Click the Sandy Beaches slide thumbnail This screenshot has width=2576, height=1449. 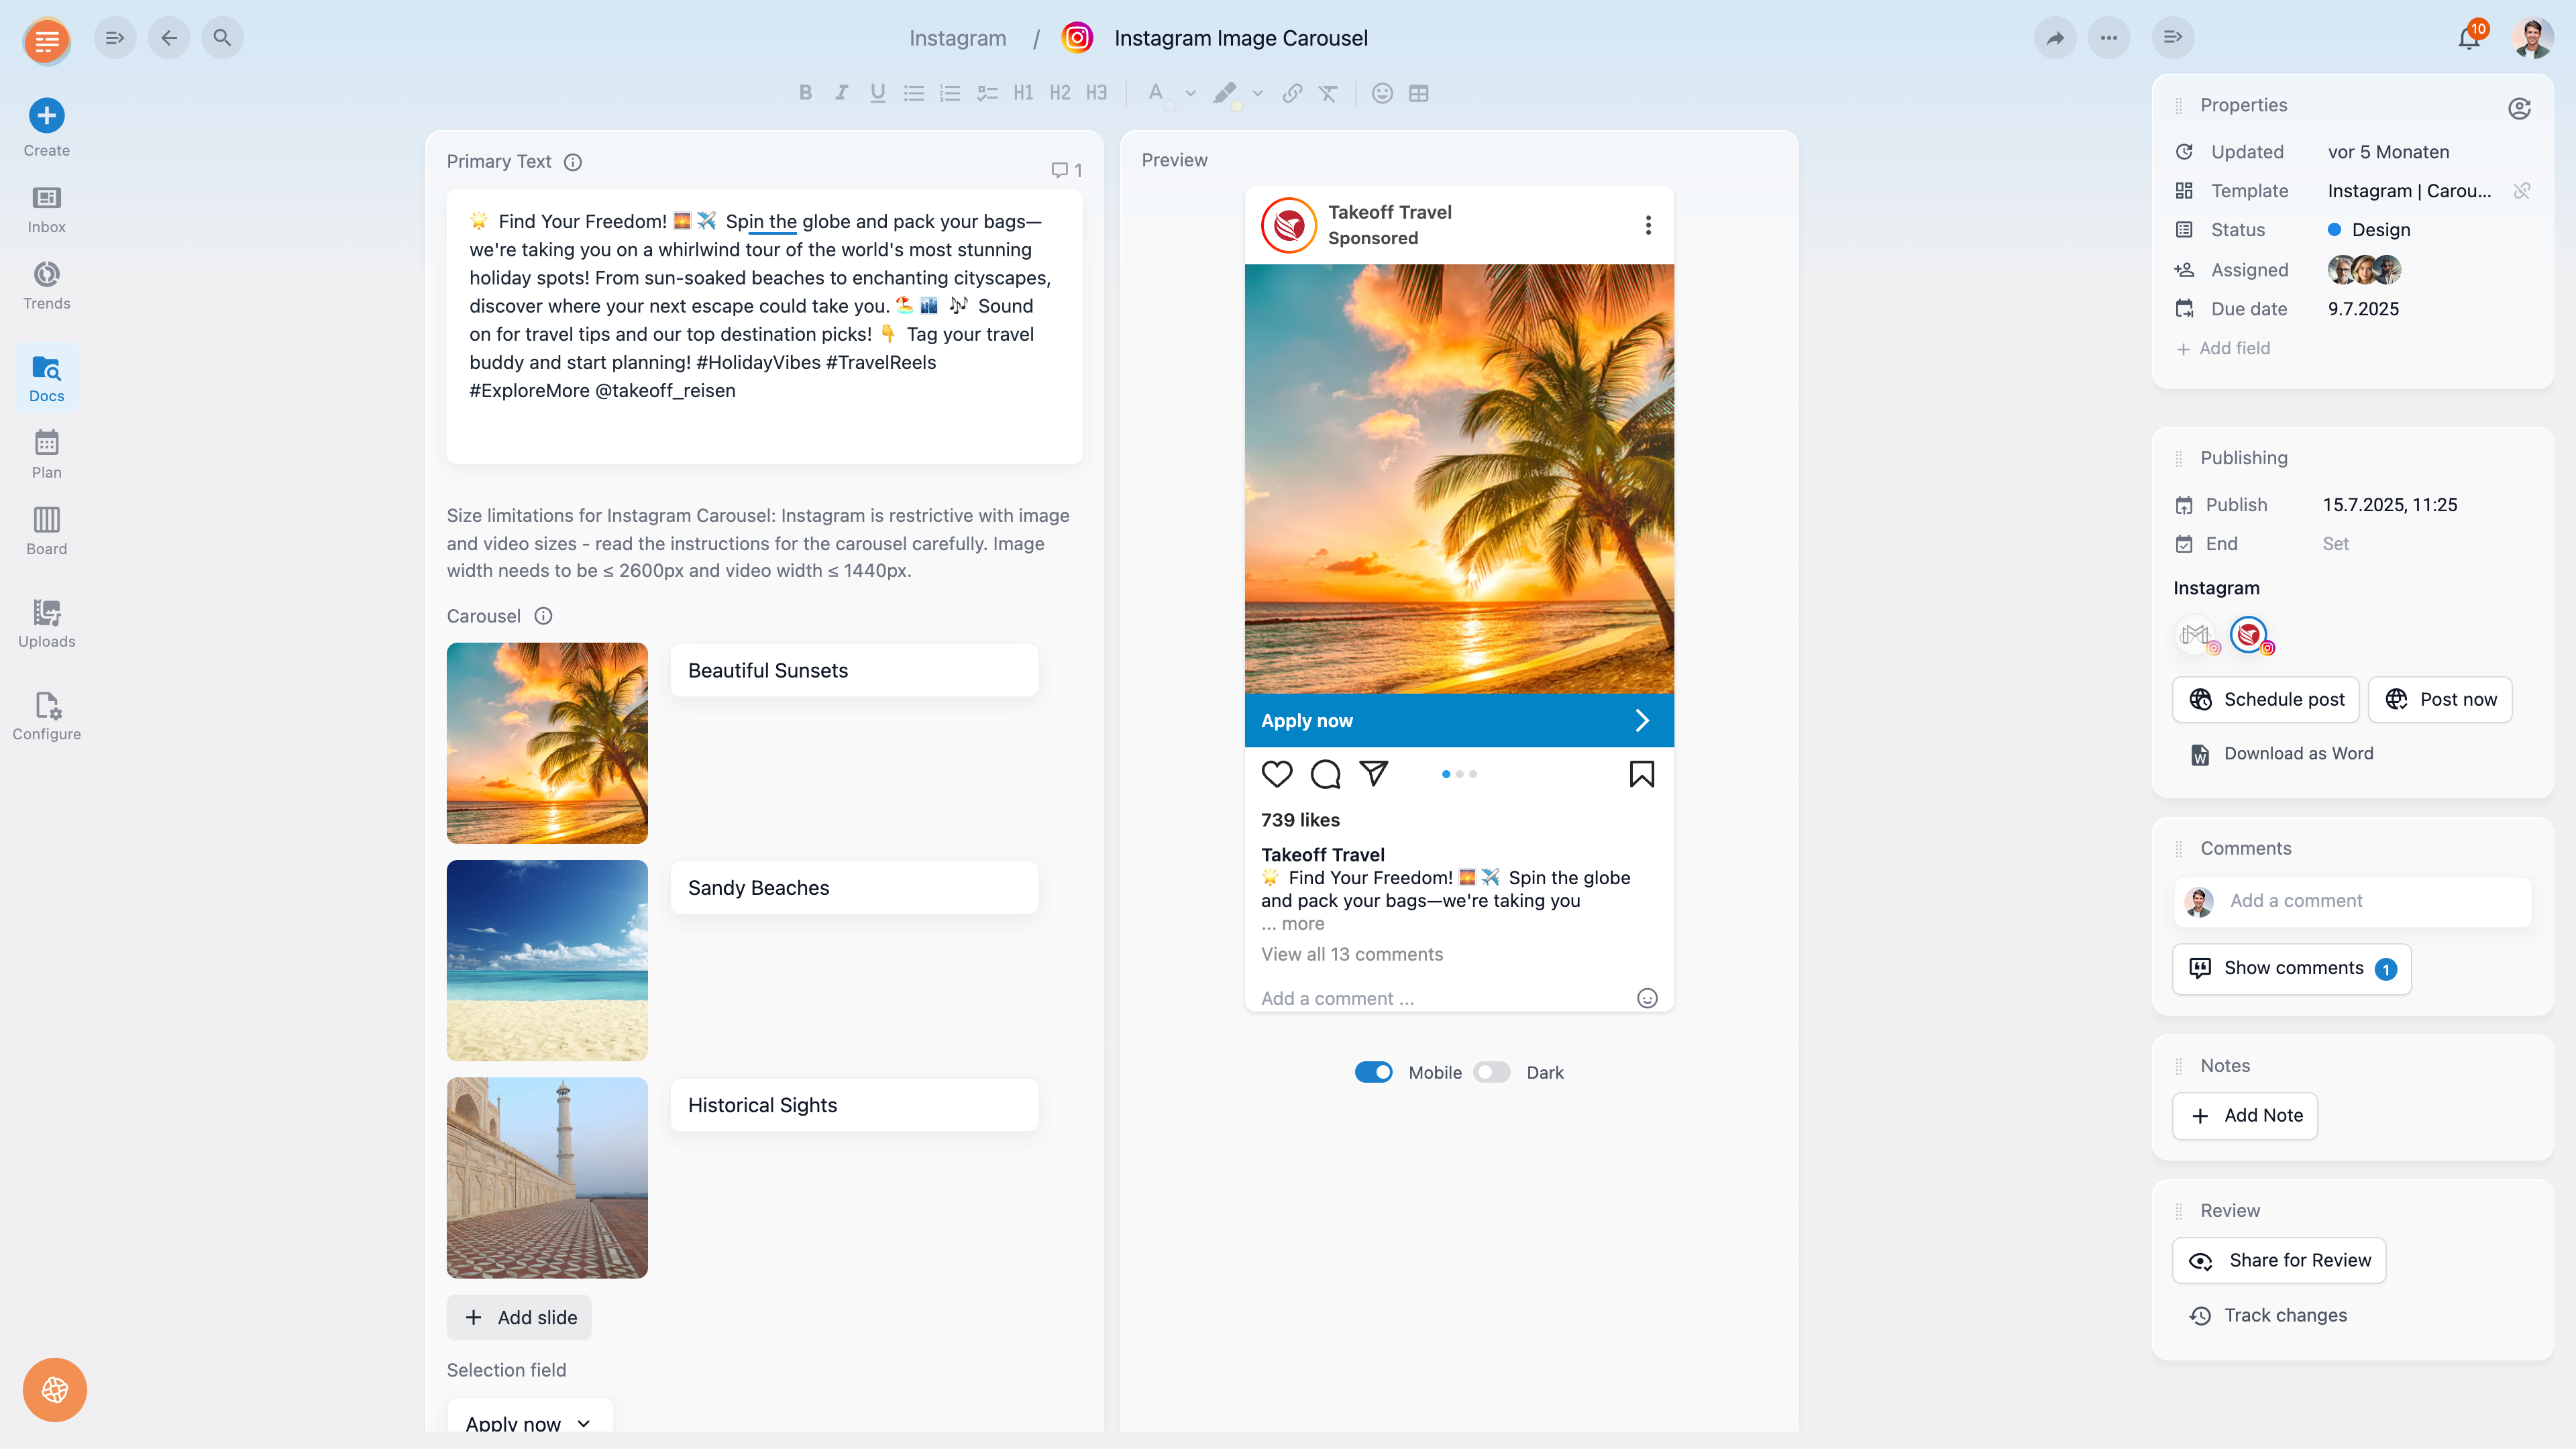coord(547,960)
